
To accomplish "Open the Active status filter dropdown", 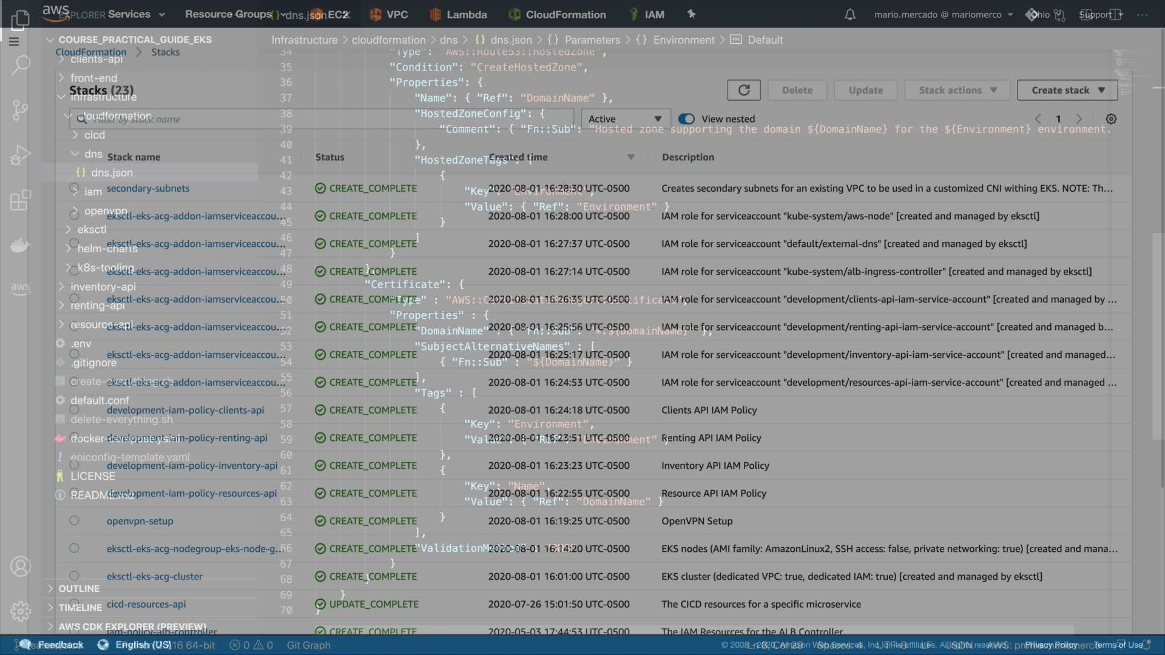I will click(x=625, y=119).
